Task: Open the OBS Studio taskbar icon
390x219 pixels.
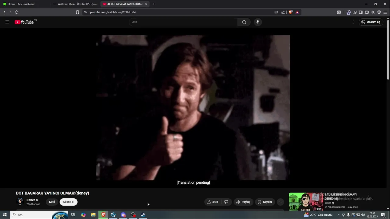Action: click(133, 215)
